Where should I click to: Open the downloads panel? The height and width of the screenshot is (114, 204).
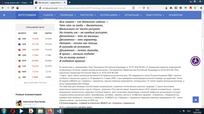point(166,8)
